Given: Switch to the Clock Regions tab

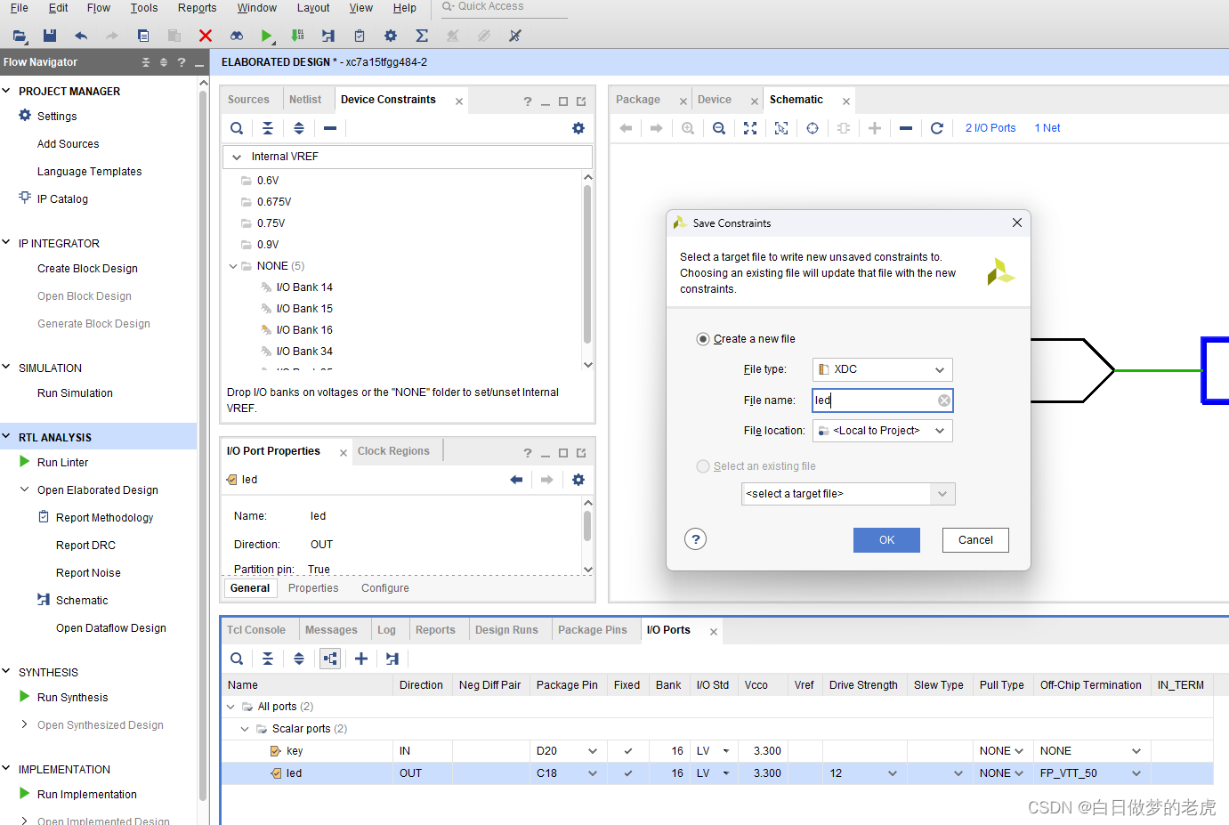Looking at the screenshot, I should click(x=393, y=451).
